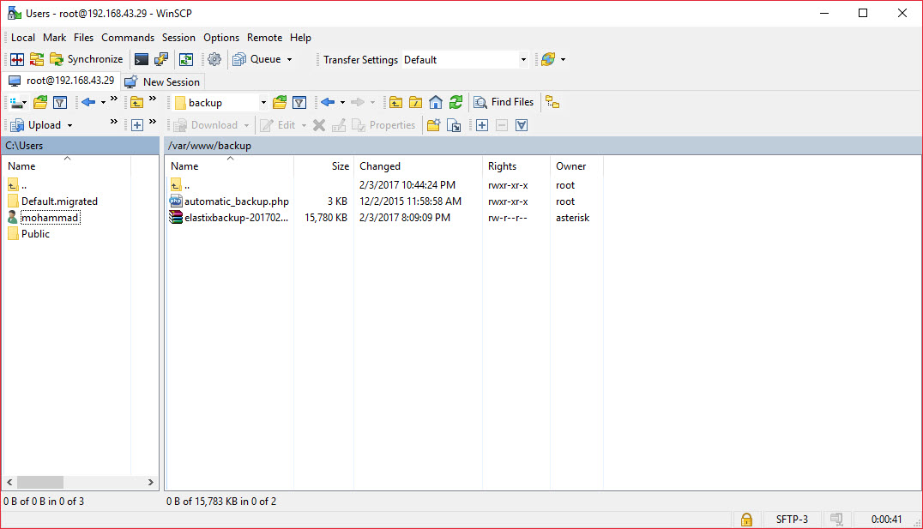Click the SFTP-3 protocol status entry
923x529 pixels.
pos(792,520)
